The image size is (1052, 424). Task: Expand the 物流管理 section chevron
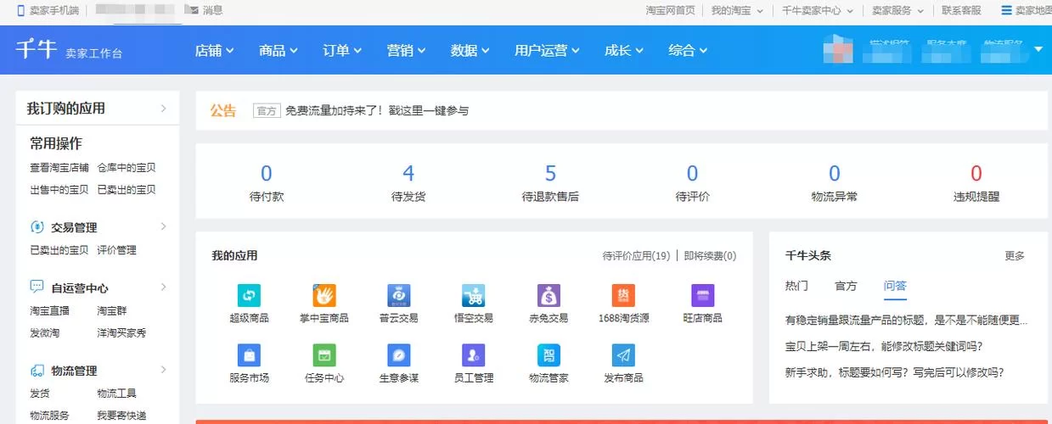[164, 370]
